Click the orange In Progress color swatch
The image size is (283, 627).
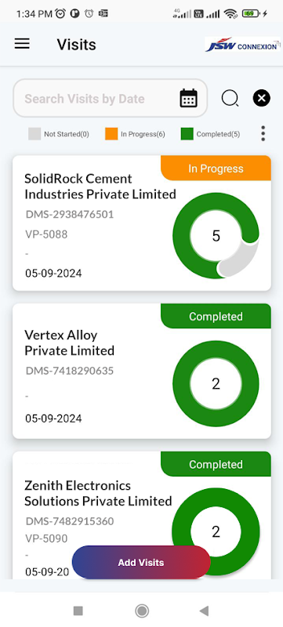coord(111,134)
